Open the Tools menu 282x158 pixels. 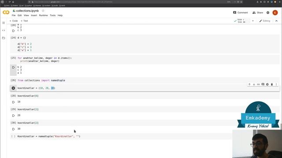[53, 15]
